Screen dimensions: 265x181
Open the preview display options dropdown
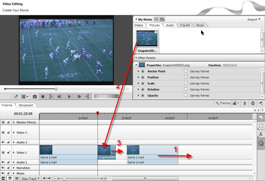(x=25, y=97)
